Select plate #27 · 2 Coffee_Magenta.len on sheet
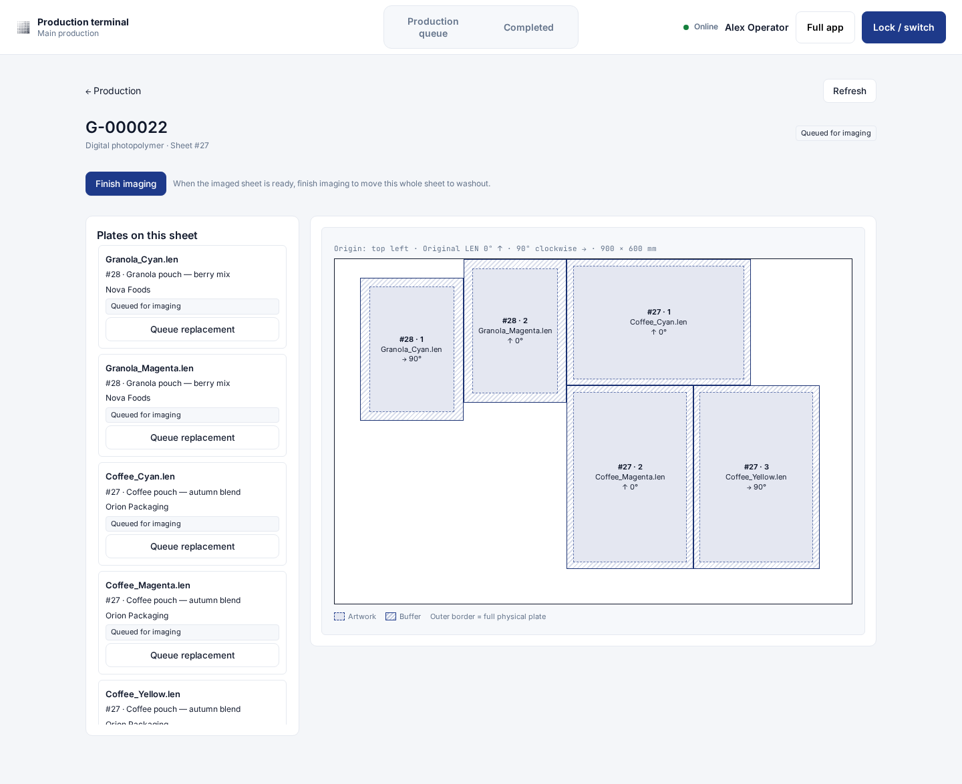The image size is (962, 784). (x=630, y=477)
